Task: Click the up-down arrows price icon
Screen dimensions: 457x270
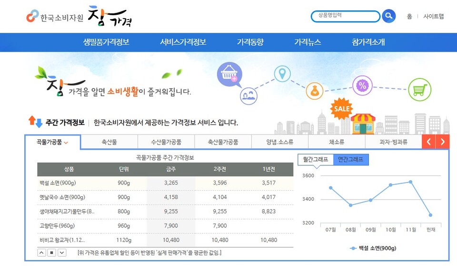Action: [x=35, y=122]
